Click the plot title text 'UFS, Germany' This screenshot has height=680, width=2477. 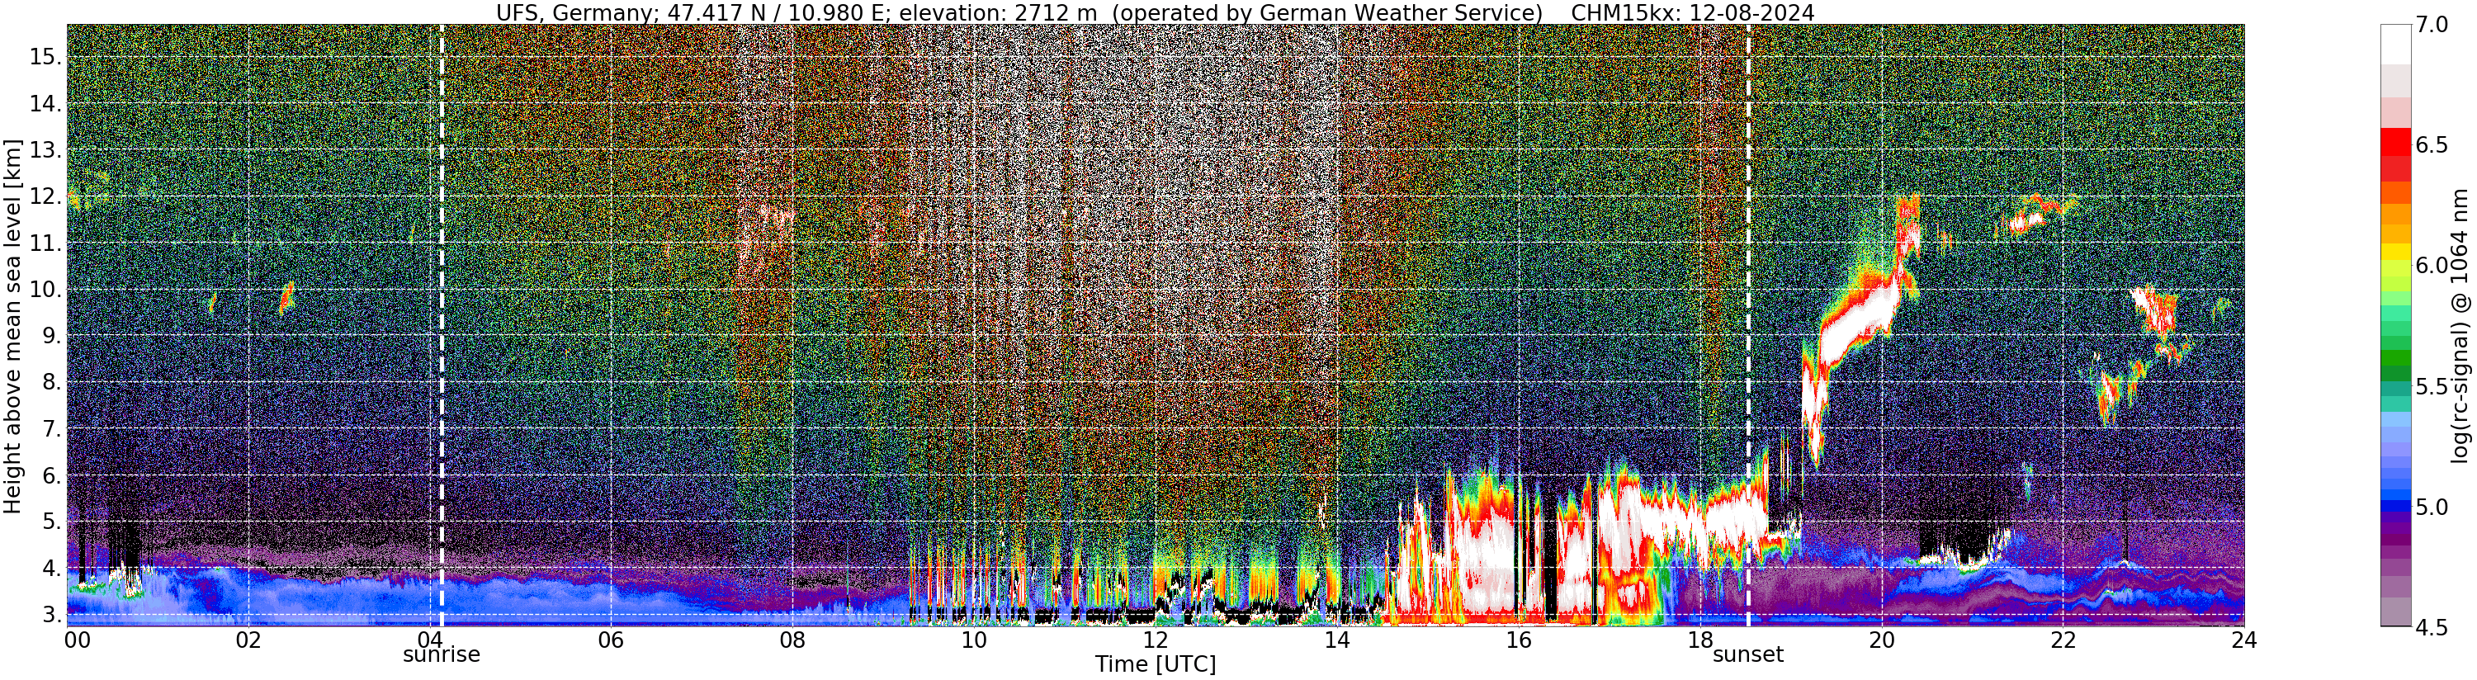coord(575,12)
